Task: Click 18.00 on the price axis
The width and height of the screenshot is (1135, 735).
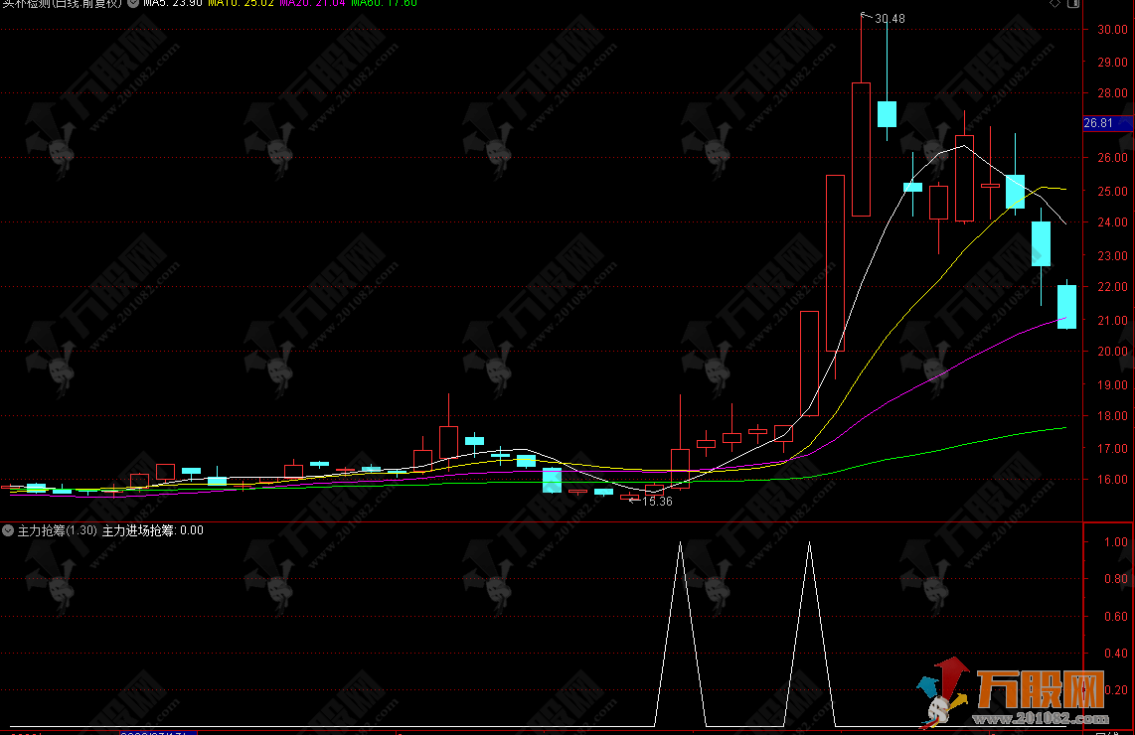Action: click(1112, 416)
